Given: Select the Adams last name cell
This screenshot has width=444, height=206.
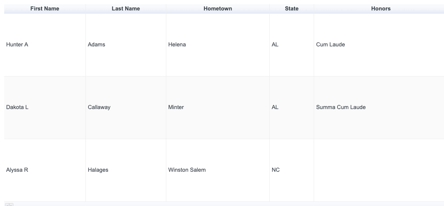Looking at the screenshot, I should point(96,45).
